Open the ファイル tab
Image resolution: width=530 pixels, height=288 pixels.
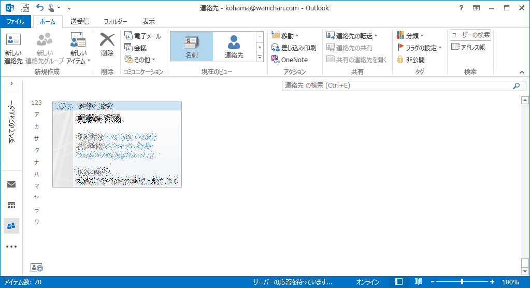(x=16, y=22)
